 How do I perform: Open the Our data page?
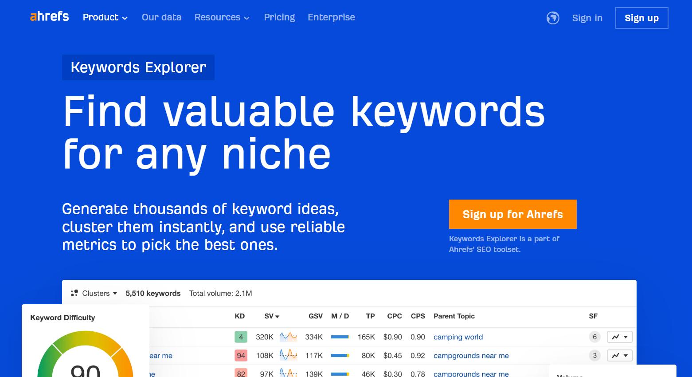(x=161, y=17)
